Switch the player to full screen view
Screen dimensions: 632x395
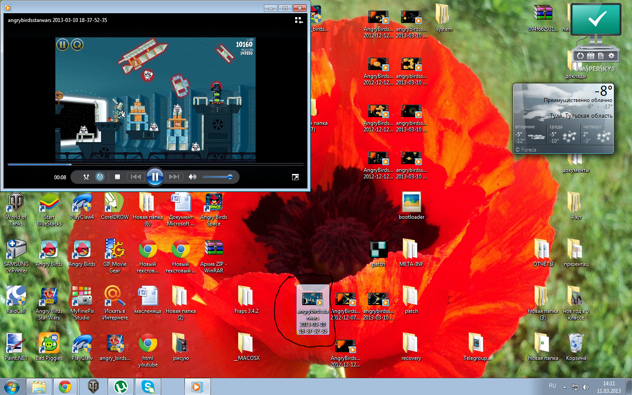click(x=295, y=177)
